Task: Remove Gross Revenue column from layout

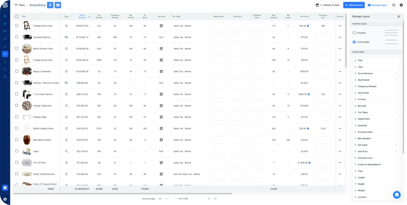Action: click(x=396, y=73)
